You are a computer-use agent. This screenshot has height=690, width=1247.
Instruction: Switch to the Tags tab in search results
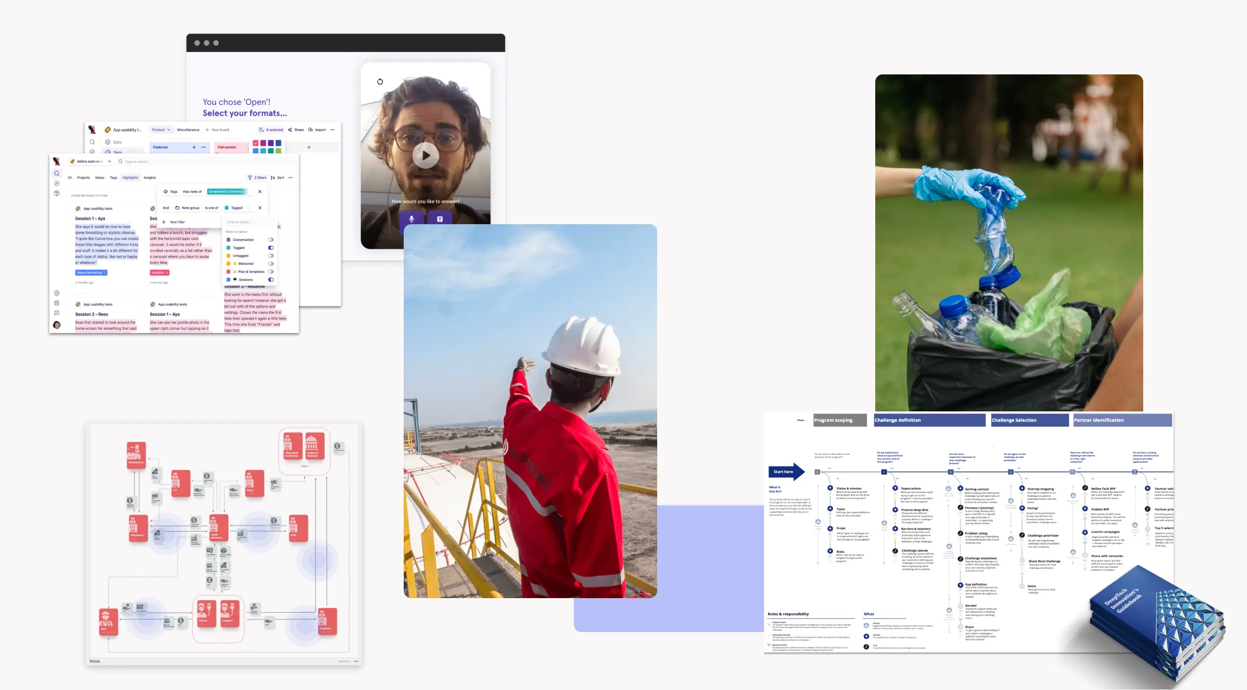point(113,178)
